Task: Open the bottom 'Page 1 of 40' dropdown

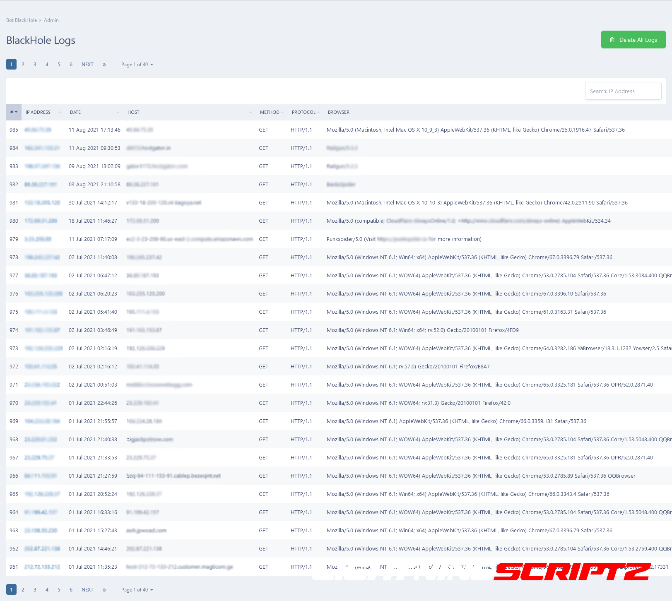Action: [x=137, y=590]
